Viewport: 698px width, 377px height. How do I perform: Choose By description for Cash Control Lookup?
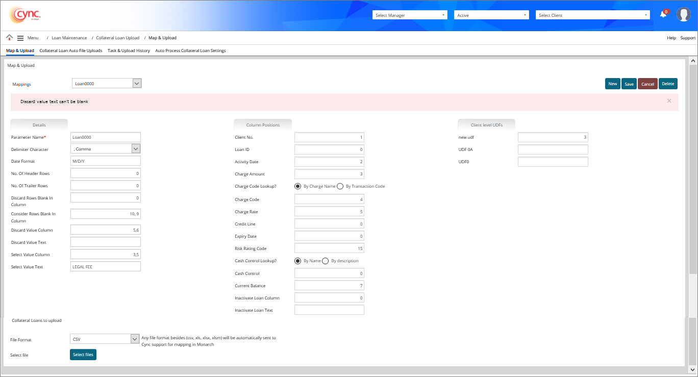pyautogui.click(x=326, y=261)
